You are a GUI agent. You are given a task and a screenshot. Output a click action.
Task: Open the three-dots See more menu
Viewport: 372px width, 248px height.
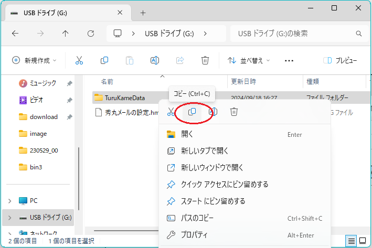[289, 61]
